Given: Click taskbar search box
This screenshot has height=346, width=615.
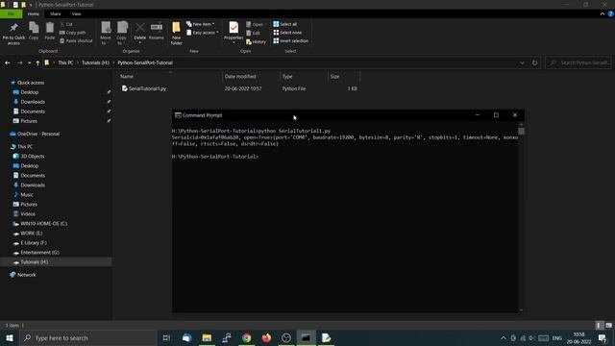Looking at the screenshot, I should coord(88,337).
